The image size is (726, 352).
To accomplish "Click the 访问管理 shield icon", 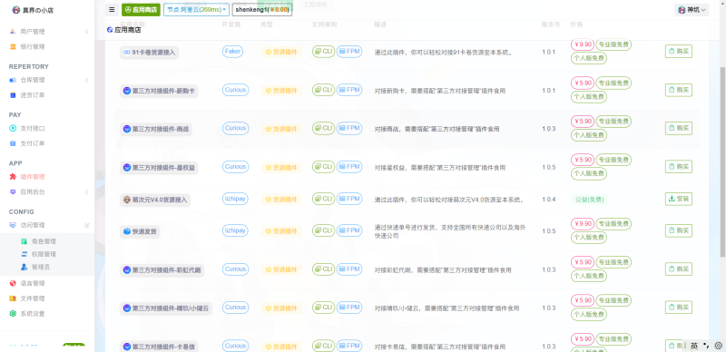I will coord(13,225).
